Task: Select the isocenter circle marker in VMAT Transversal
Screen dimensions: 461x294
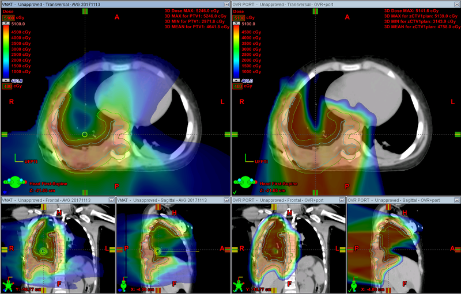Action: coord(85,135)
